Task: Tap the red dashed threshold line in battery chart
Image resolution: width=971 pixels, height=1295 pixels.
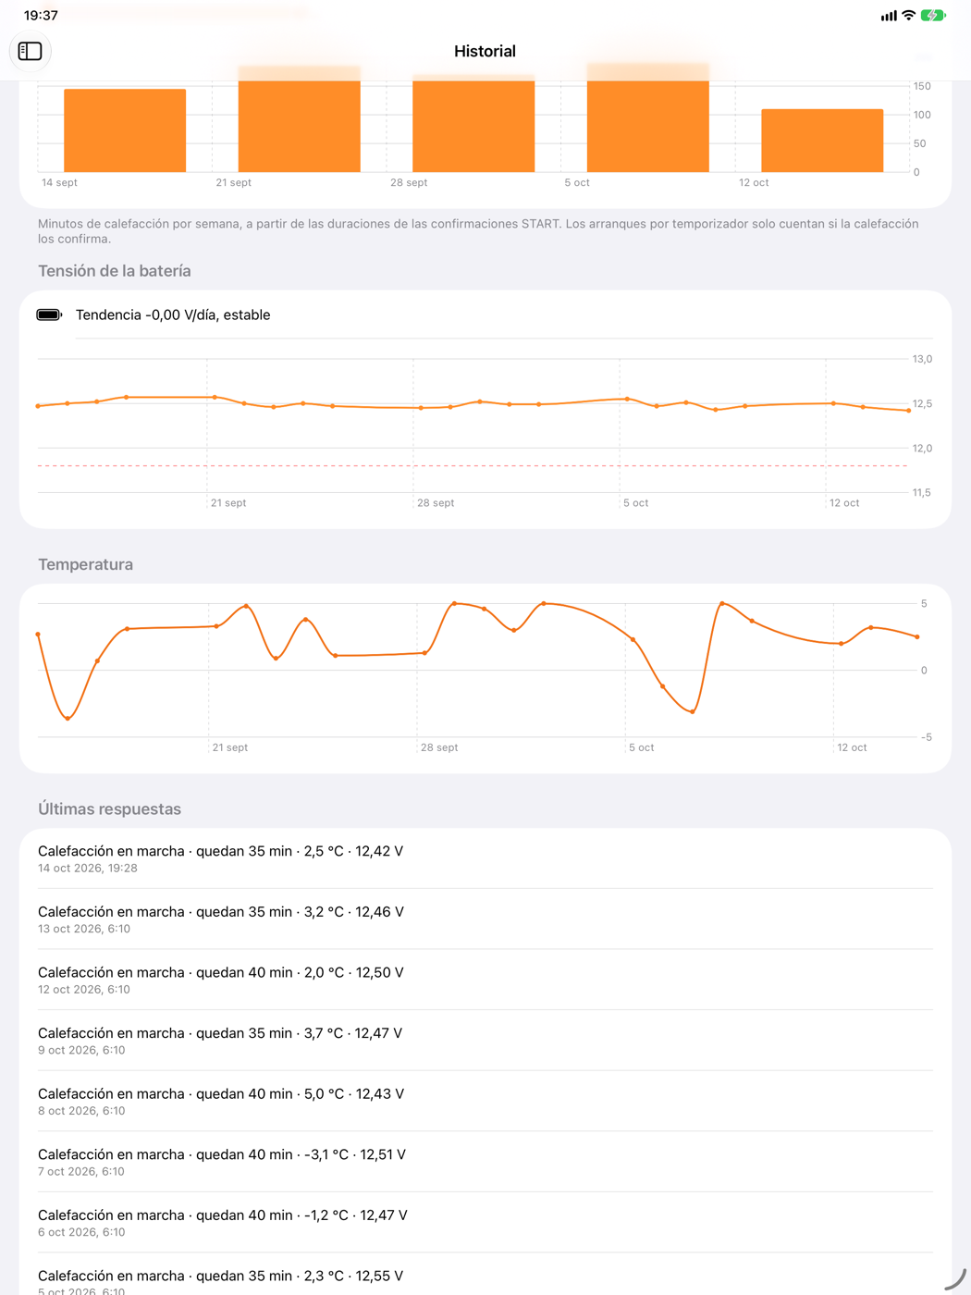Action: click(x=472, y=465)
